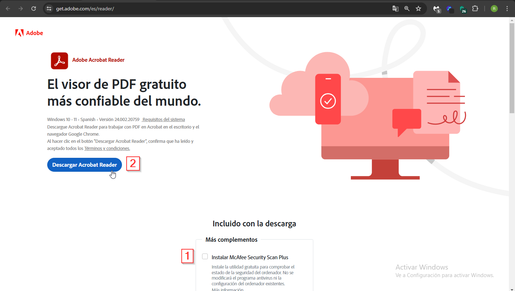Enable the Instalar McAfee Security Scan Plus checkbox

(x=205, y=256)
